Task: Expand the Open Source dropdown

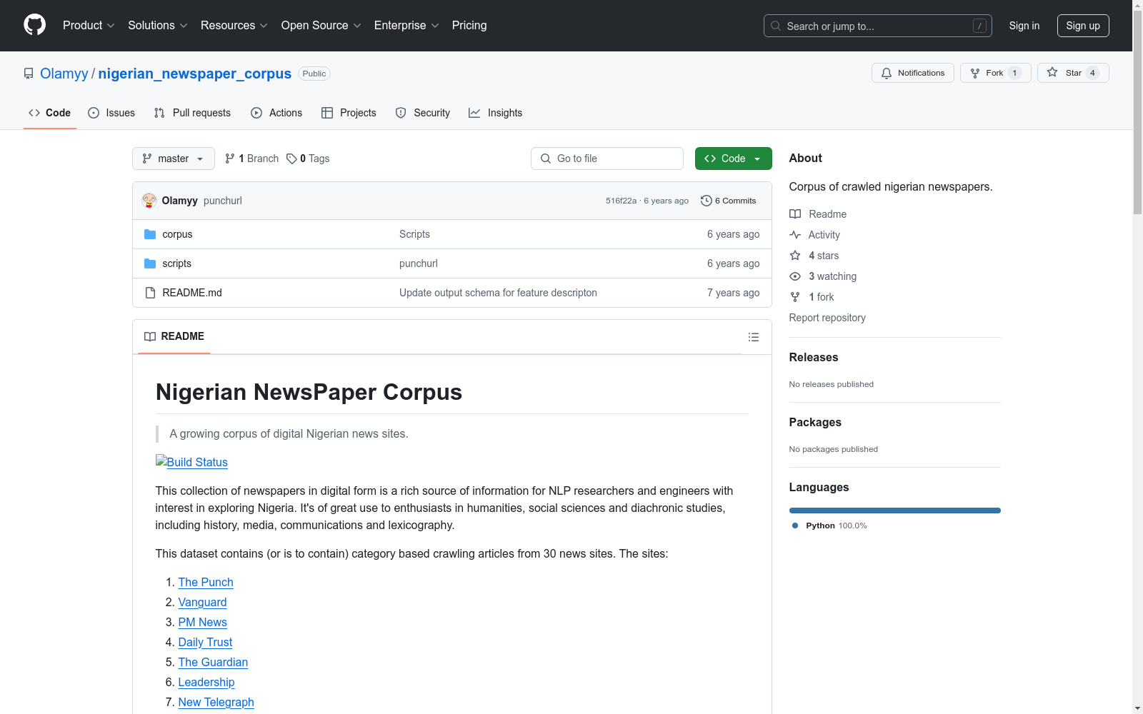Action: (321, 26)
